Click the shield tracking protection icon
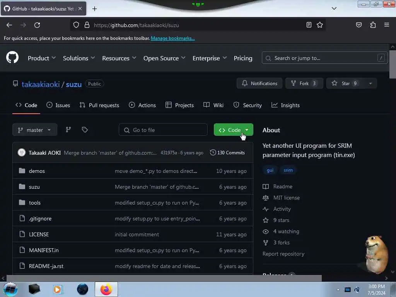Screen dimensions: 396x297 tap(76, 25)
